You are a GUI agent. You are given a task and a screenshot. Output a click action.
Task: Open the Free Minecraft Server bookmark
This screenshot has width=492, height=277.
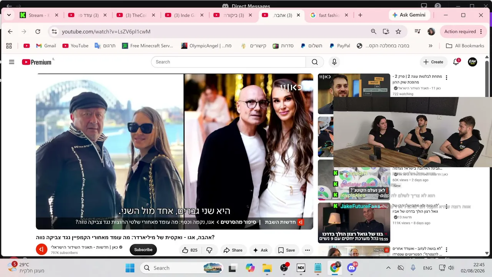[148, 46]
